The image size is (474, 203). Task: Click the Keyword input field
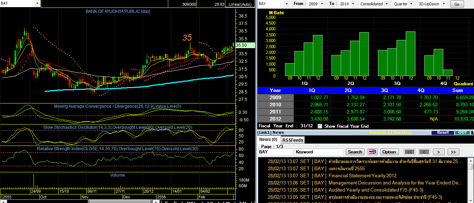319,152
